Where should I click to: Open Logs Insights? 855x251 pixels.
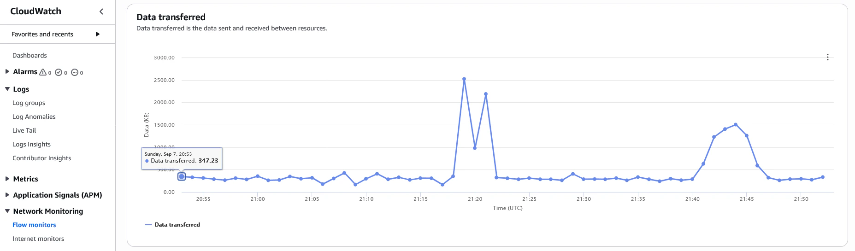click(x=31, y=144)
